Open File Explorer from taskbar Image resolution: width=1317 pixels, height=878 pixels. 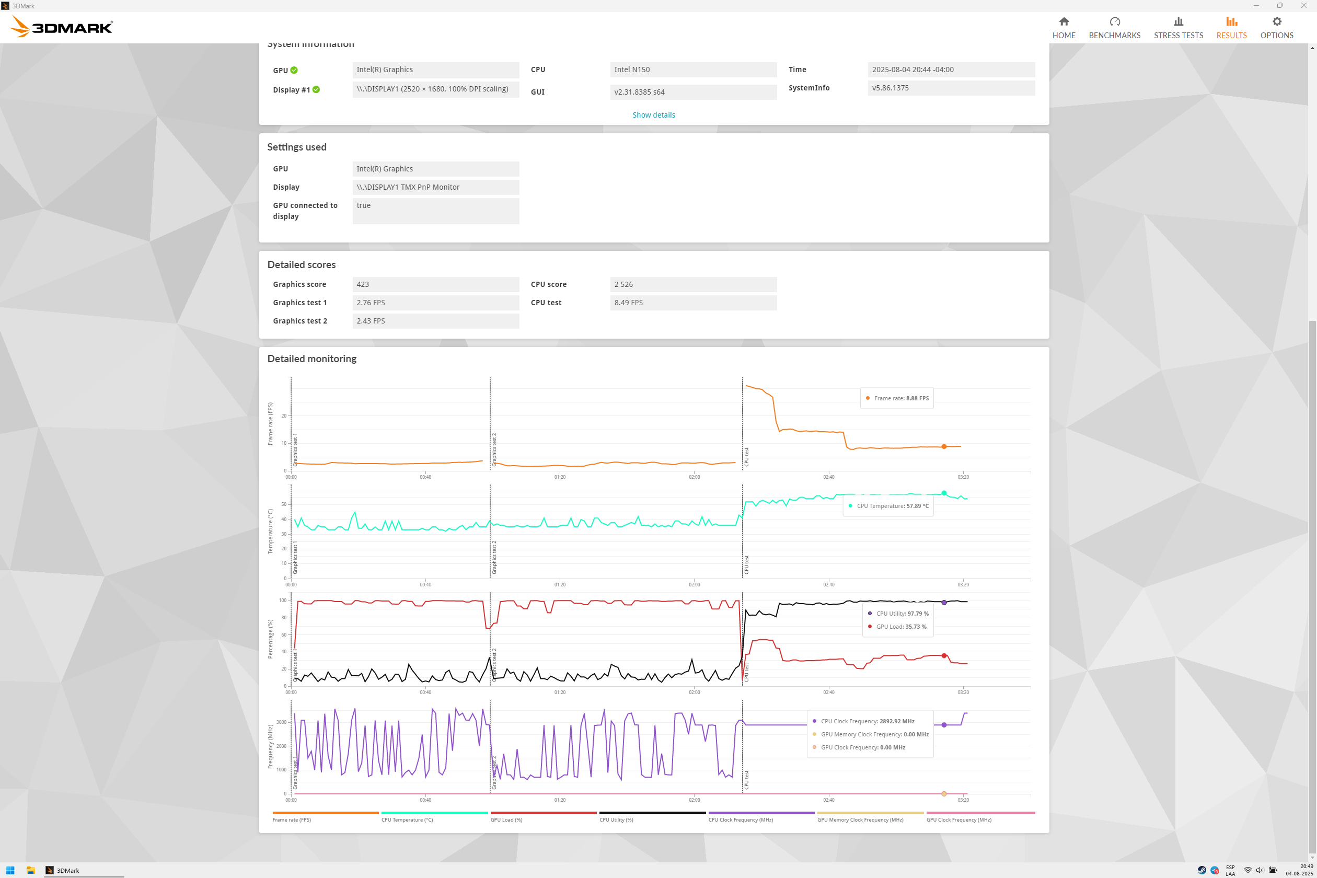point(31,870)
